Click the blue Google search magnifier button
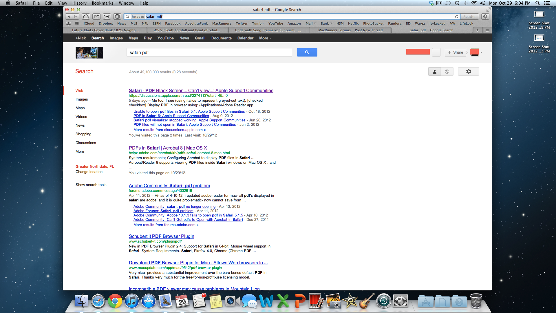The image size is (556, 313). pos(307,52)
